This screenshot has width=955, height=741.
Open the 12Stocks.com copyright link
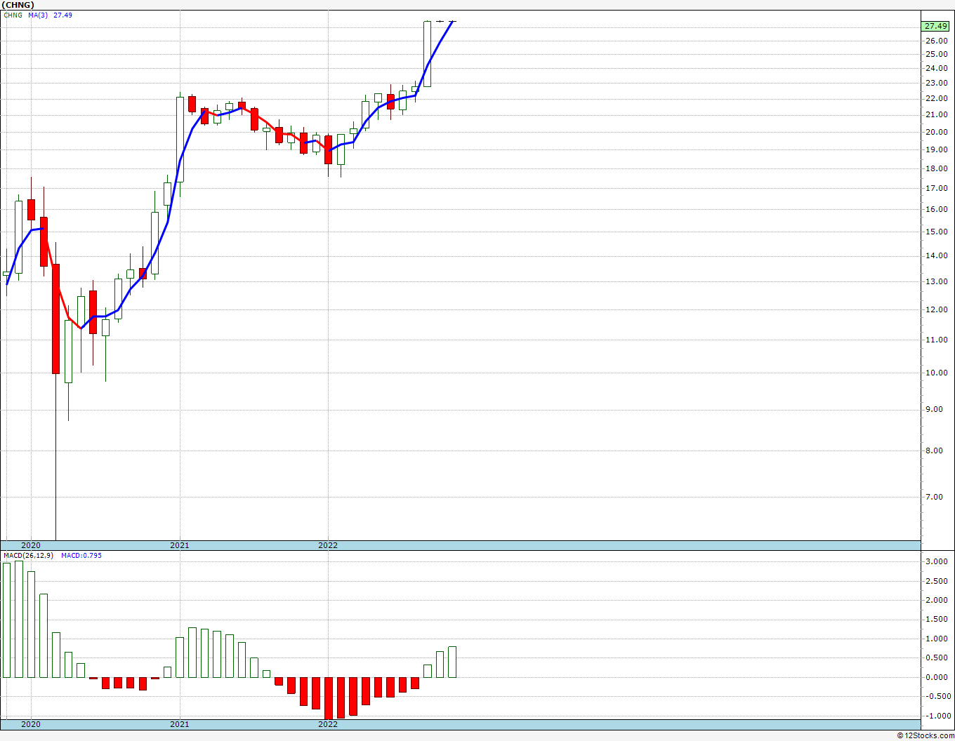tap(926, 735)
